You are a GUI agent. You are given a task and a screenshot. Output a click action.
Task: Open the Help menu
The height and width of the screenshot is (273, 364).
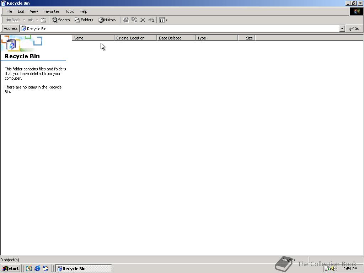pyautogui.click(x=83, y=11)
